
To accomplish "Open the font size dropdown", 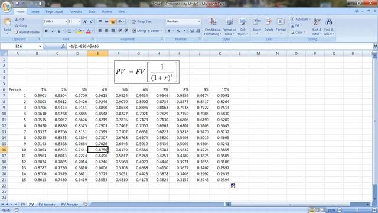I will pos(79,22).
